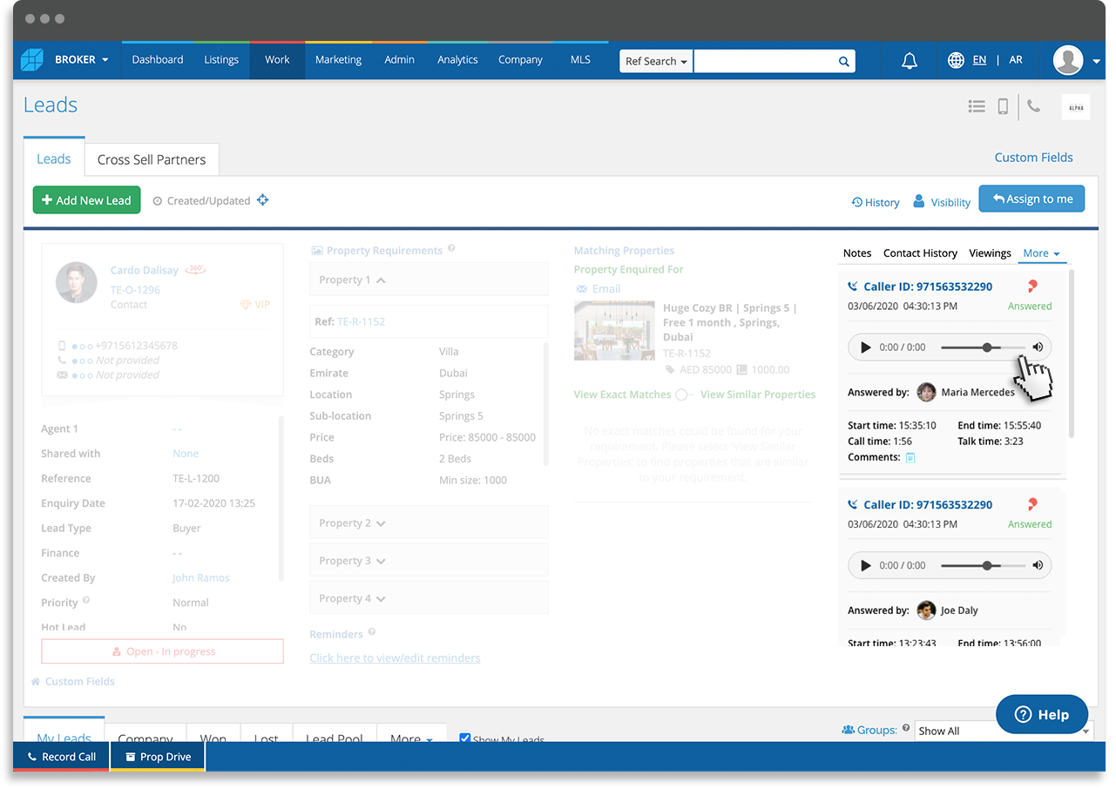1116x789 pixels.
Task: Open the Ref Search dropdown
Action: [656, 61]
